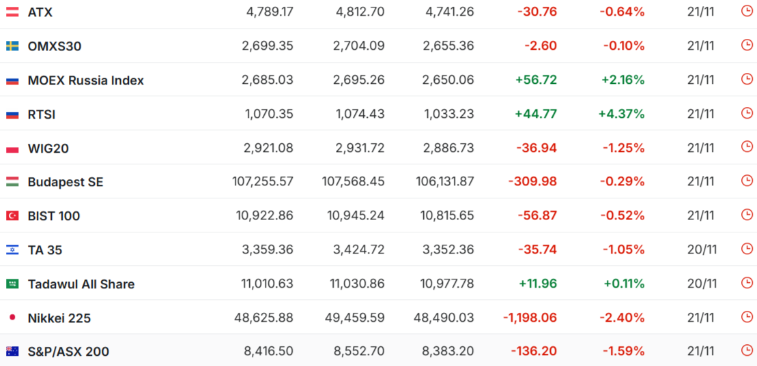
Task: Click clock icon for MOEX Russia Index
Action: click(747, 79)
